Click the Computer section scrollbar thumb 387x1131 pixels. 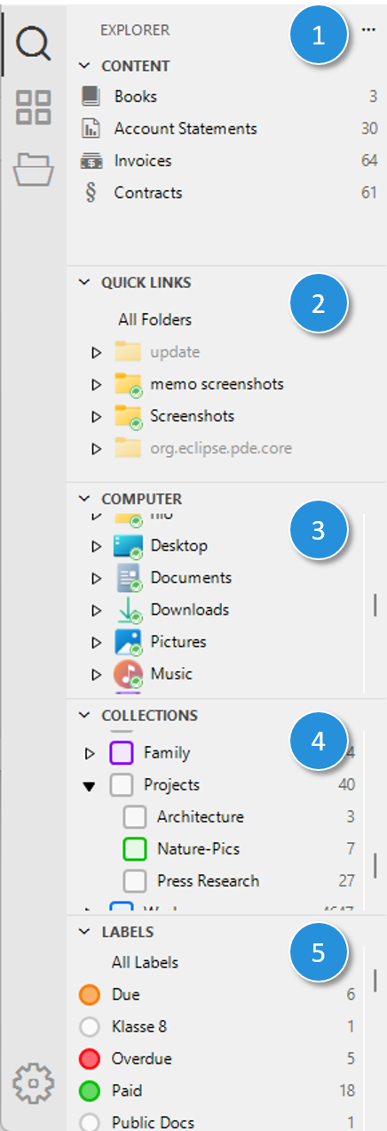tap(375, 606)
